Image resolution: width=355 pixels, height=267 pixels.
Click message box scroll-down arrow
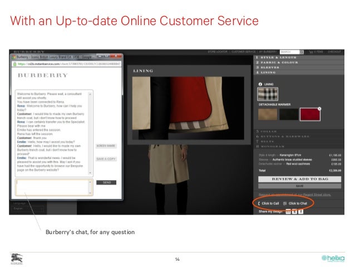click(x=90, y=193)
